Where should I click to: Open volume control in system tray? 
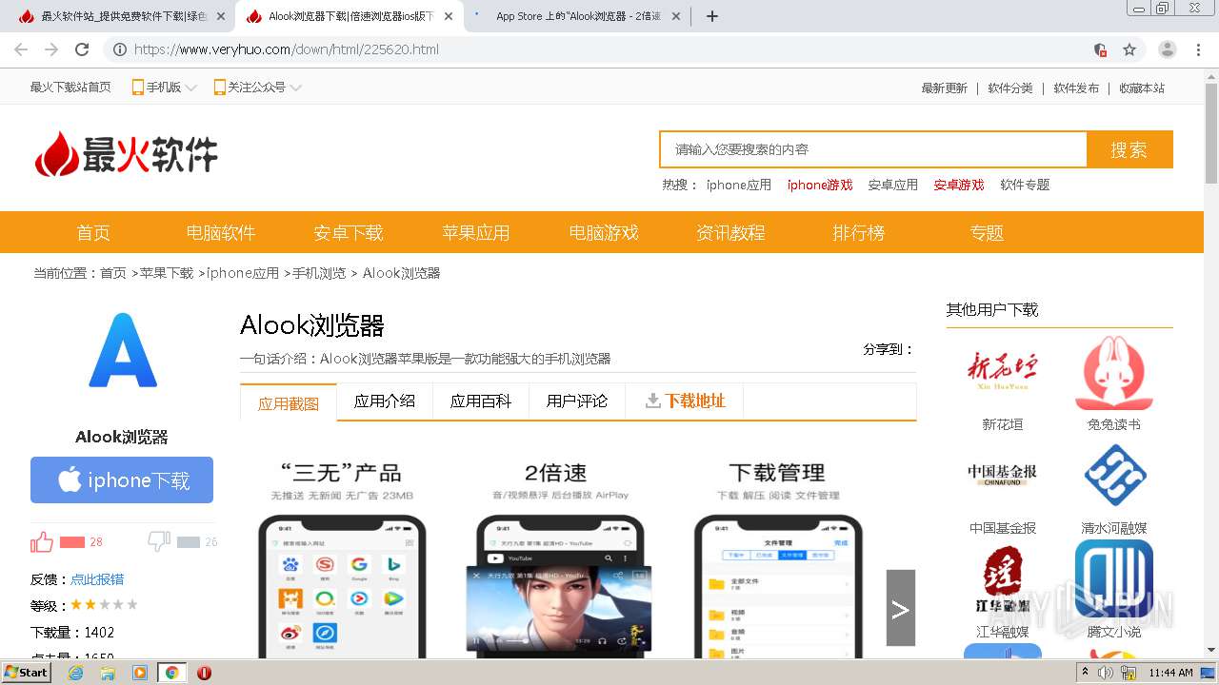coord(1105,673)
